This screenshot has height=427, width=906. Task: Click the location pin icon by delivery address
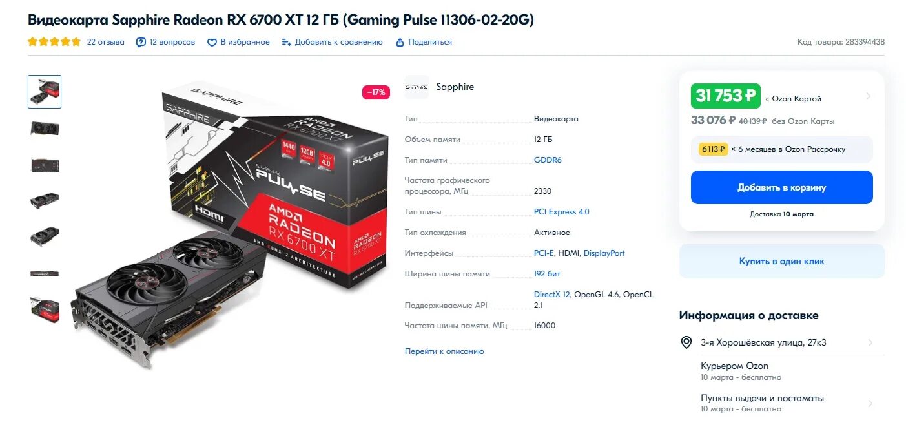coord(686,342)
